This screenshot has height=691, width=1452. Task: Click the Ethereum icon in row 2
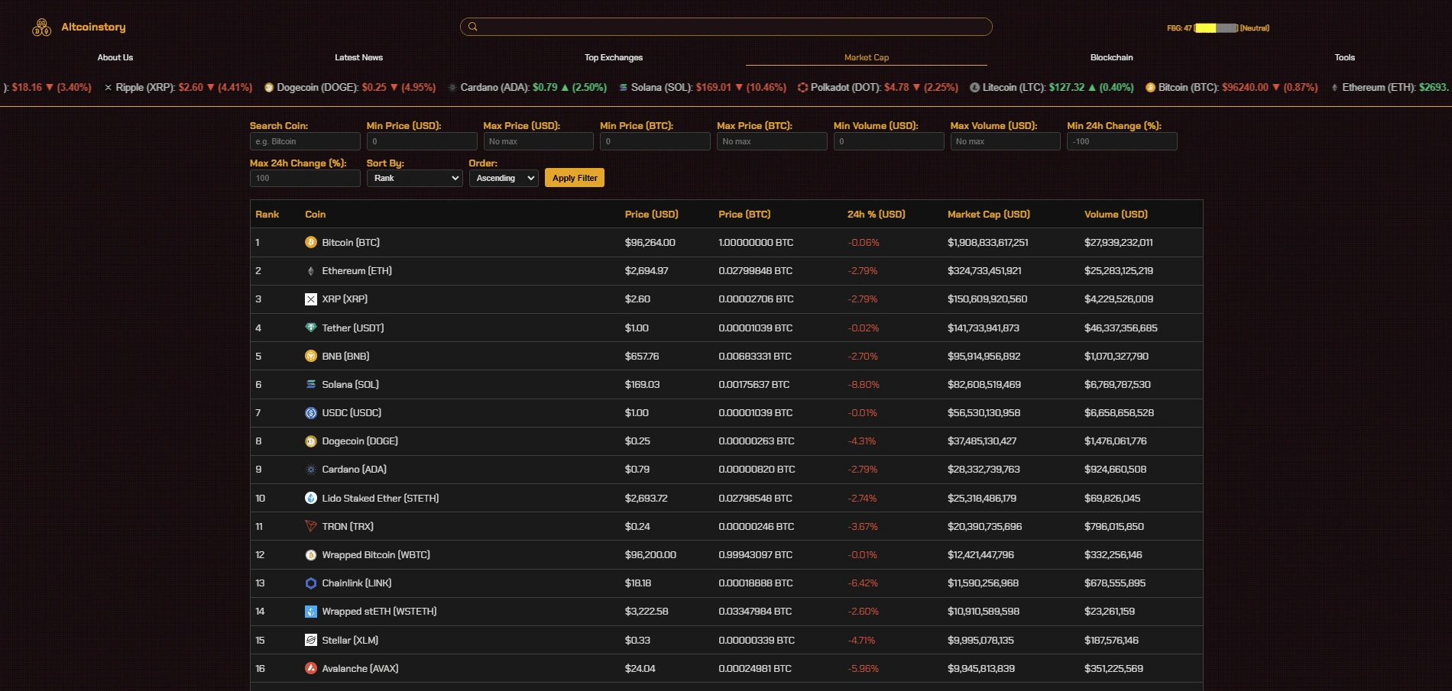pos(311,271)
